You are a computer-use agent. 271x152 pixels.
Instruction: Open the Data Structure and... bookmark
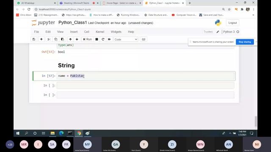pyautogui.click(x=156, y=15)
